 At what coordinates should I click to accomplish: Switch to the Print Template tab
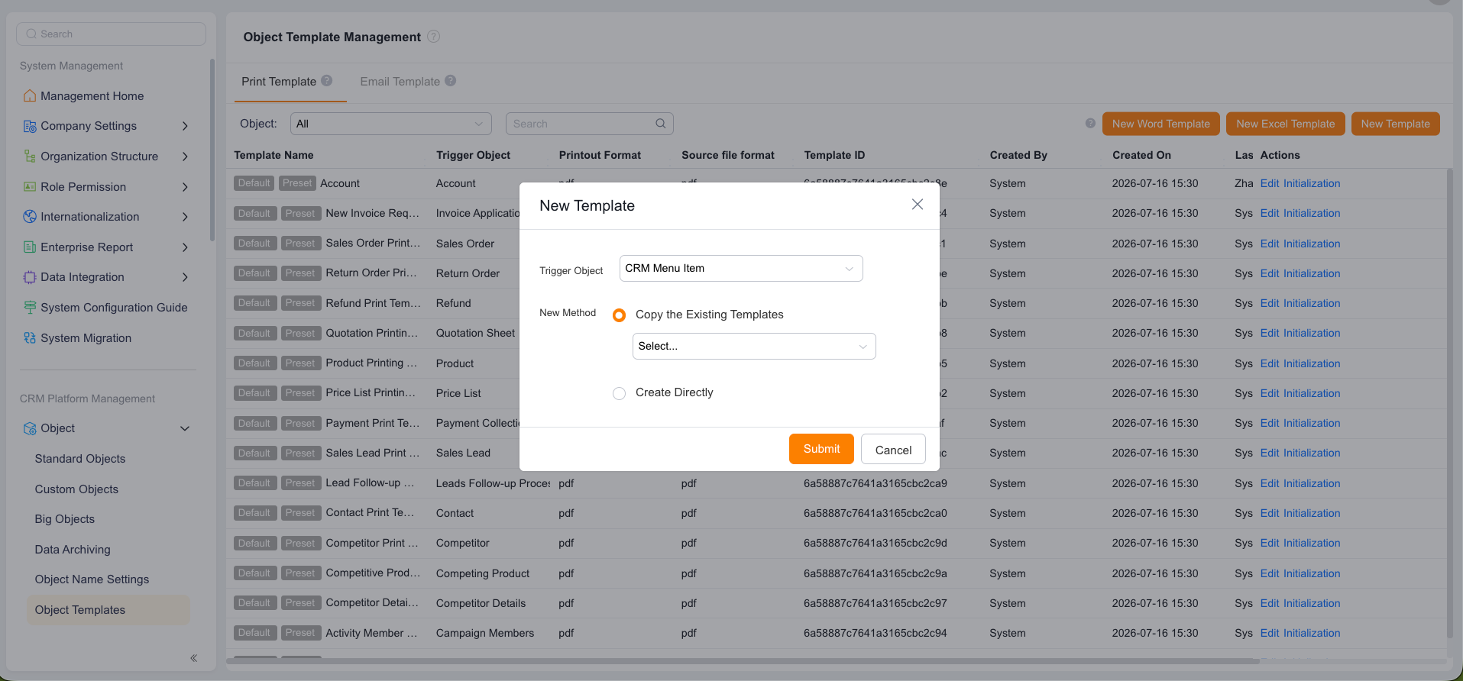(x=279, y=82)
